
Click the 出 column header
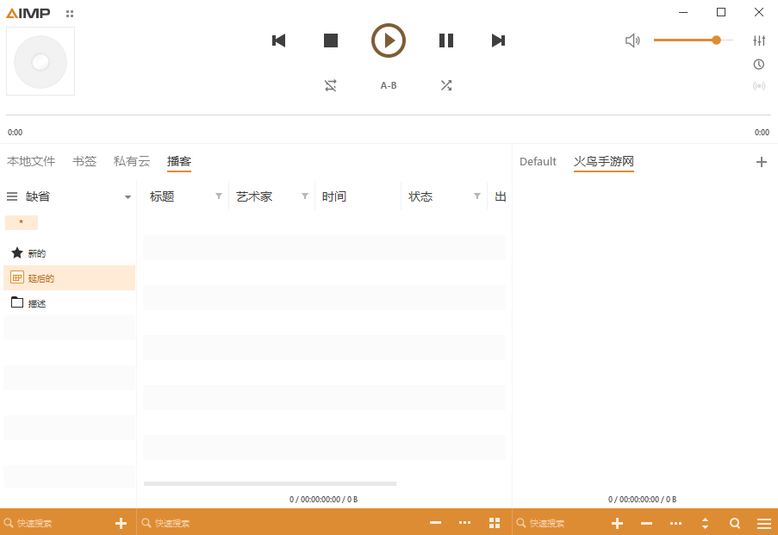coord(500,196)
